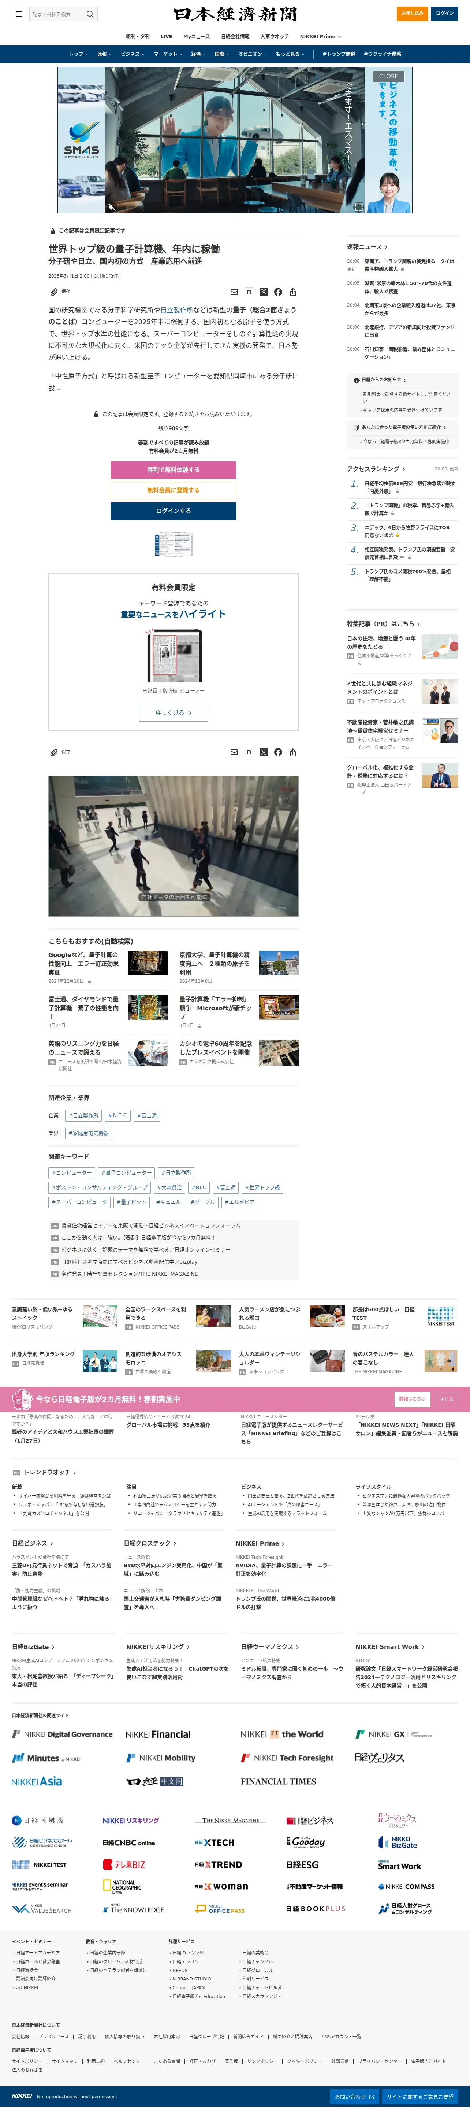The height and width of the screenshot is (2107, 470).
Task: Open 日経ヴェリタス logo link
Action: [x=380, y=1758]
